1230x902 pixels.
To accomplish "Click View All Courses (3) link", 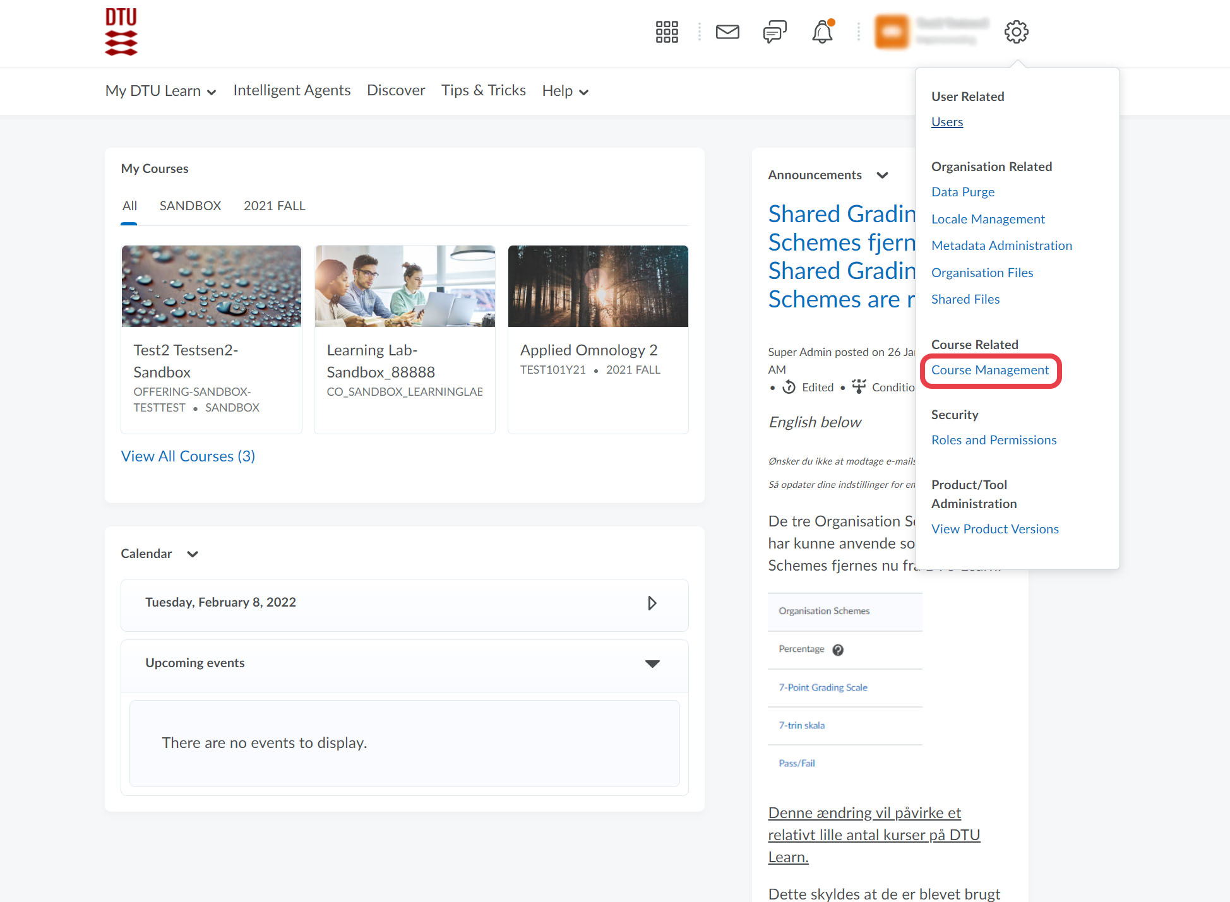I will [x=188, y=456].
